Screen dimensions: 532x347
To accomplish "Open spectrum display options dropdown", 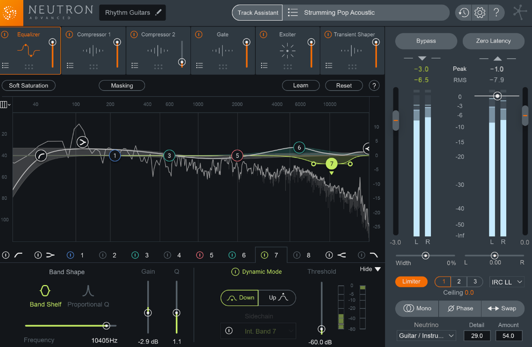I will 5,105.
